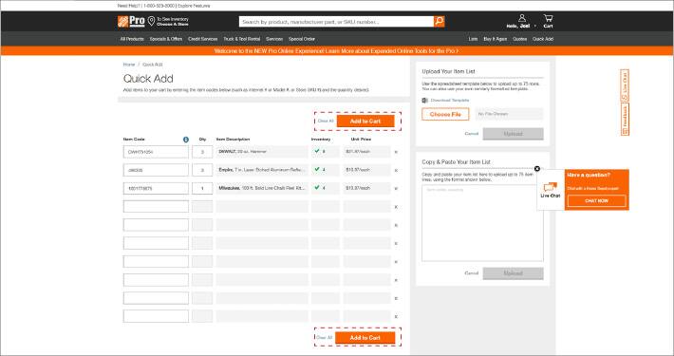674x356 pixels.
Task: Go to Lists in the navigation bar
Action: [x=473, y=39]
